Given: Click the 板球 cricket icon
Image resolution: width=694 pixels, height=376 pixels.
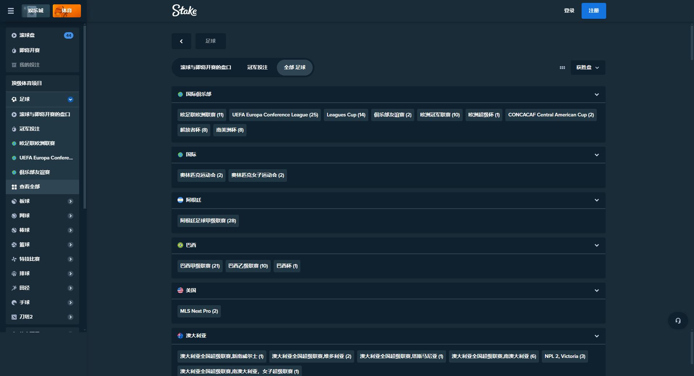Looking at the screenshot, I should point(14,201).
